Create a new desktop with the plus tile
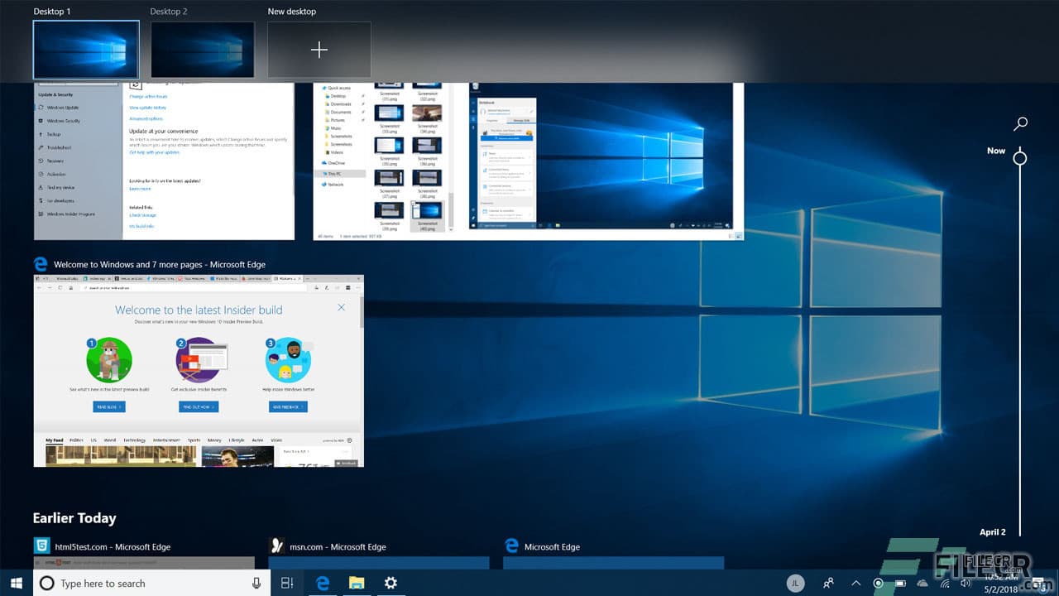The height and width of the screenshot is (596, 1059). 319,49
